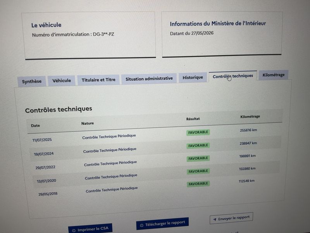Open the Kilométrage tab
The height and width of the screenshot is (233, 310).
pos(274,75)
